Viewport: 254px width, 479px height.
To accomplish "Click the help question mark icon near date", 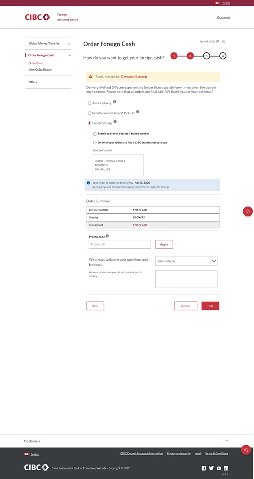I will (x=223, y=42).
